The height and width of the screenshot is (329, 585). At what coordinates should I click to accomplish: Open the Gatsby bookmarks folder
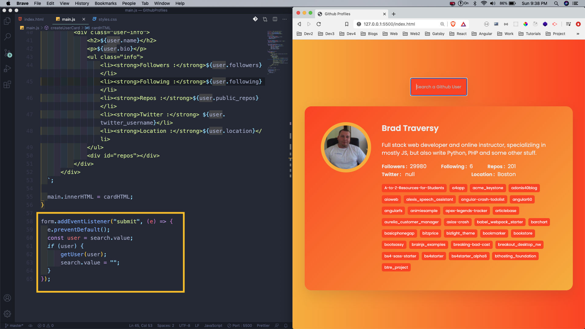(434, 34)
